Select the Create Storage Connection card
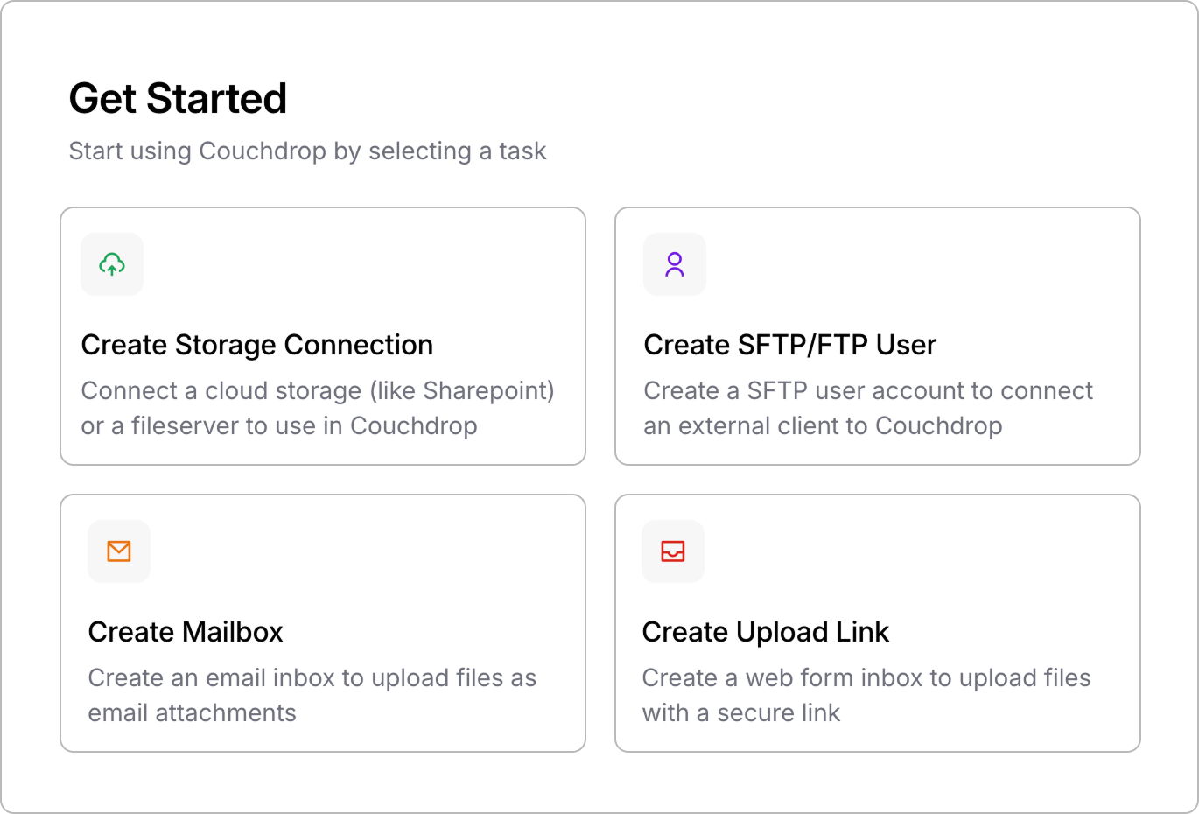This screenshot has width=1199, height=814. (x=322, y=335)
